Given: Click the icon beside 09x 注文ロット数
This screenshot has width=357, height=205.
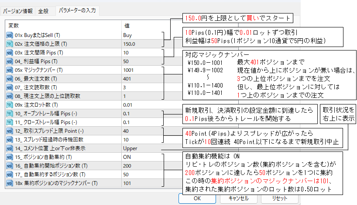Looking at the screenshot, I should [9, 105].
